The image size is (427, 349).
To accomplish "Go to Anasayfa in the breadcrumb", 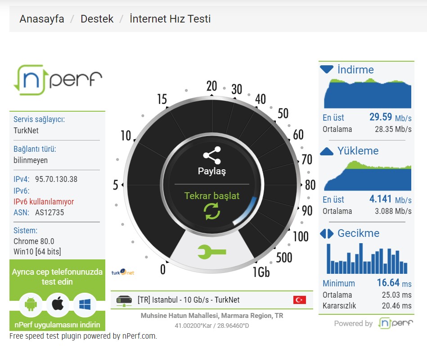I will coord(42,19).
